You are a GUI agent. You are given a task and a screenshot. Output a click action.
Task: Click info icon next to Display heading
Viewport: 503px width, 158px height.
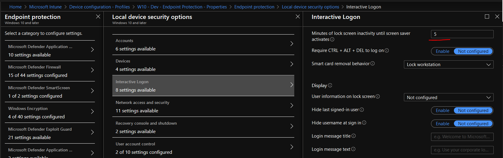click(330, 85)
